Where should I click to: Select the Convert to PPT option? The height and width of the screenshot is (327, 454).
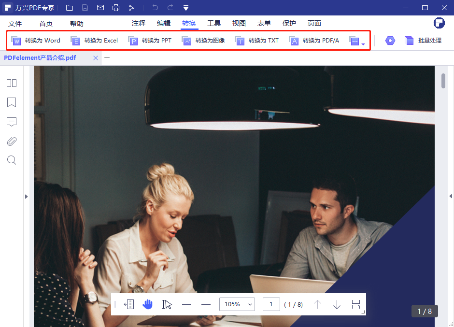point(150,41)
